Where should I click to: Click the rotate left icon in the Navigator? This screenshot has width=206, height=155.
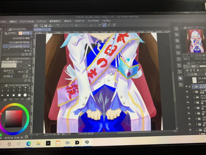[198, 59]
